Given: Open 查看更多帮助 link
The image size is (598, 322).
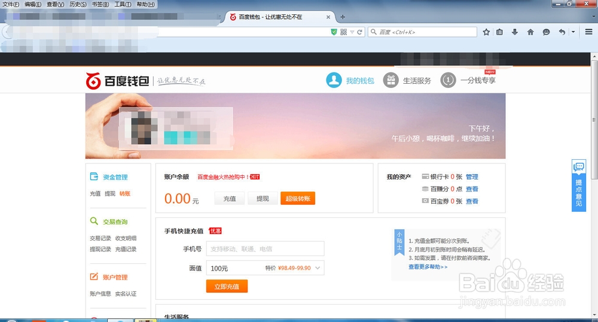Looking at the screenshot, I should click(428, 267).
